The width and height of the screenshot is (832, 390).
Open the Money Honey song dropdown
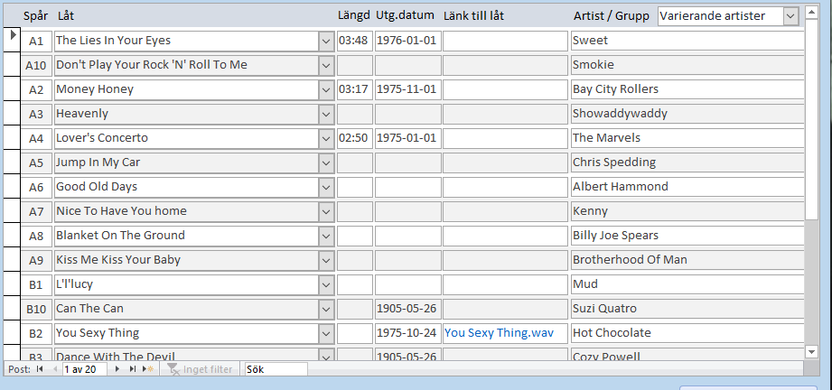point(325,89)
